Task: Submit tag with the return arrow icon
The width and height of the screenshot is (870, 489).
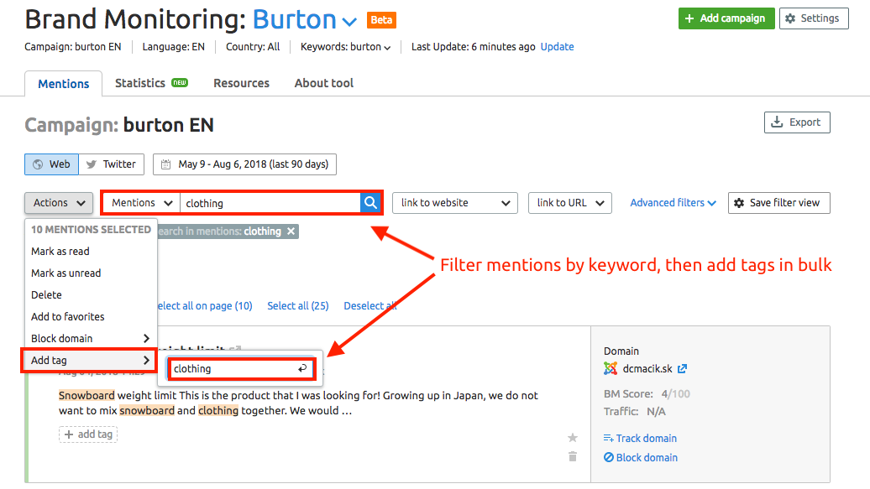Action: coord(302,368)
